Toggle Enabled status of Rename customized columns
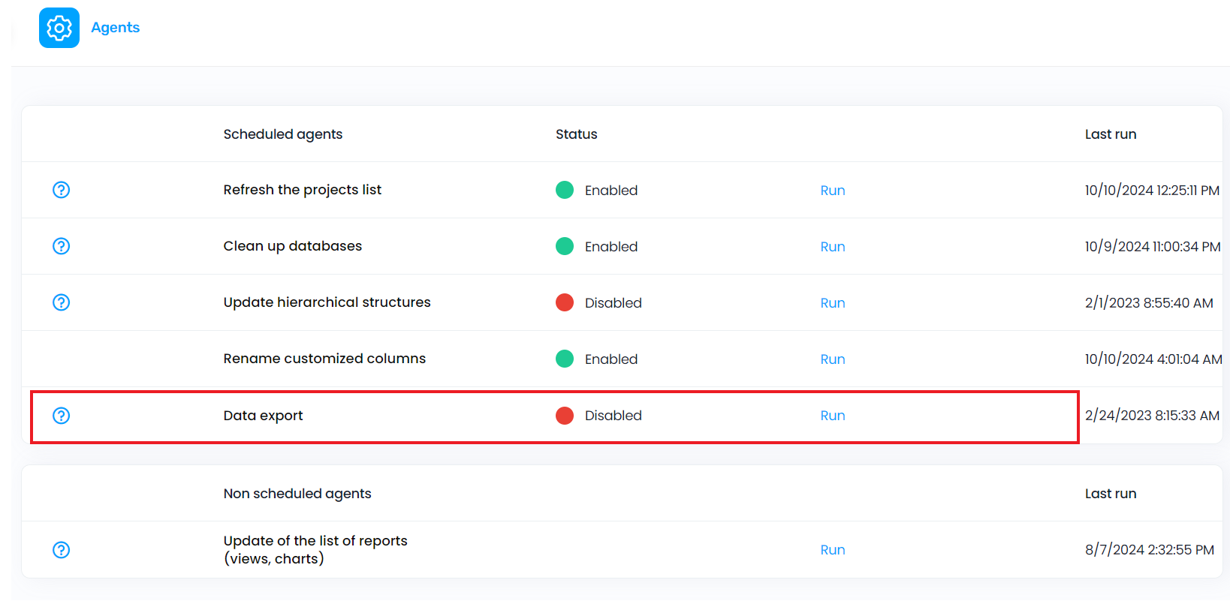1230x607 pixels. (610, 359)
